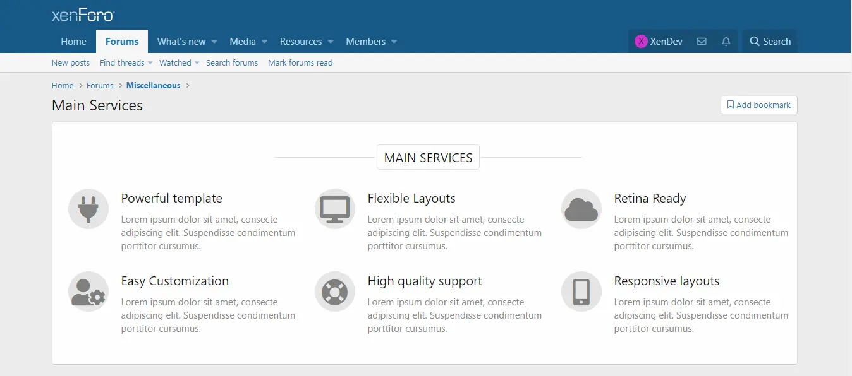Click the mobile phone icon for Responsive layouts

[581, 291]
